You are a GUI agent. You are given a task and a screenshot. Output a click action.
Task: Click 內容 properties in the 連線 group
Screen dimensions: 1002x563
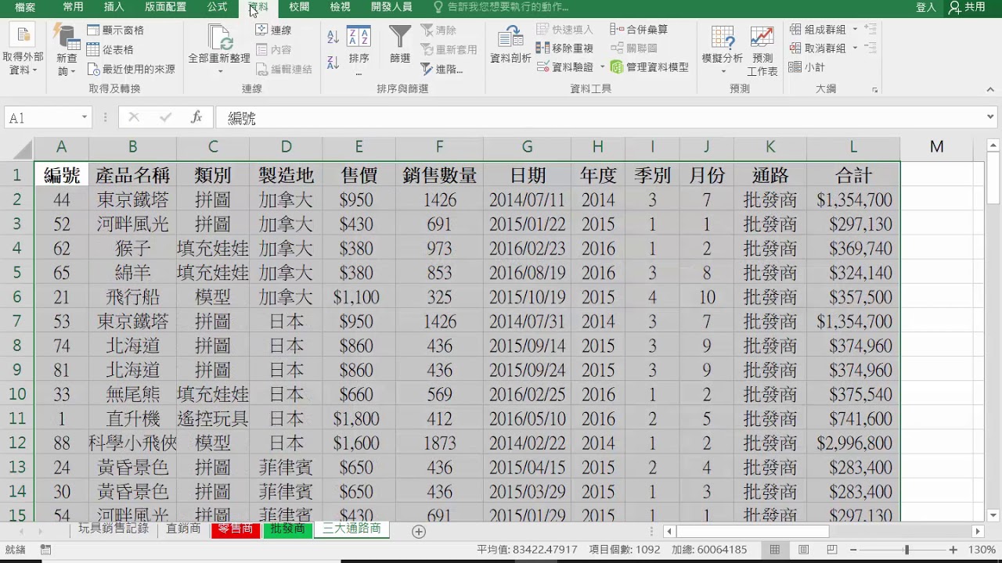coord(273,49)
